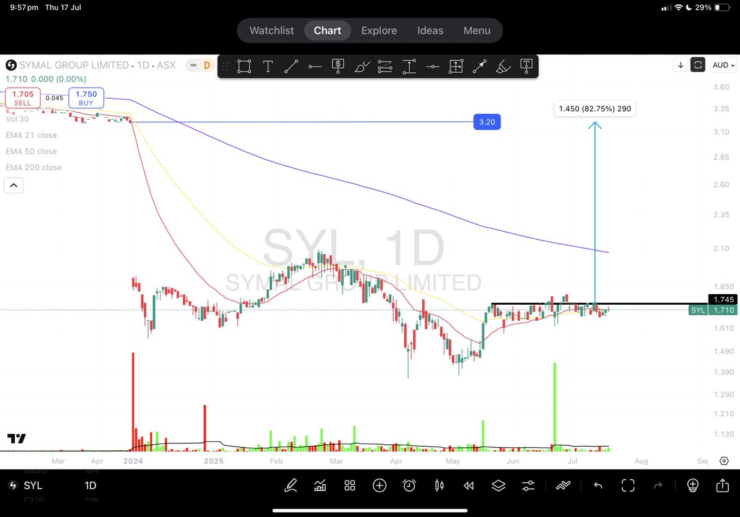Open the time axis settings gear

pos(724,461)
